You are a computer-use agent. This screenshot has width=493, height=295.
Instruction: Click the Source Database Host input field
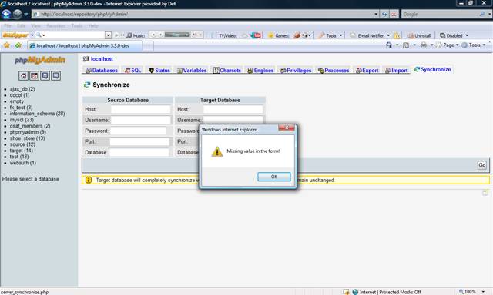(x=140, y=109)
